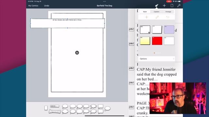
Task: Edit style using the pencil icon
Action: pyautogui.click(x=157, y=17)
